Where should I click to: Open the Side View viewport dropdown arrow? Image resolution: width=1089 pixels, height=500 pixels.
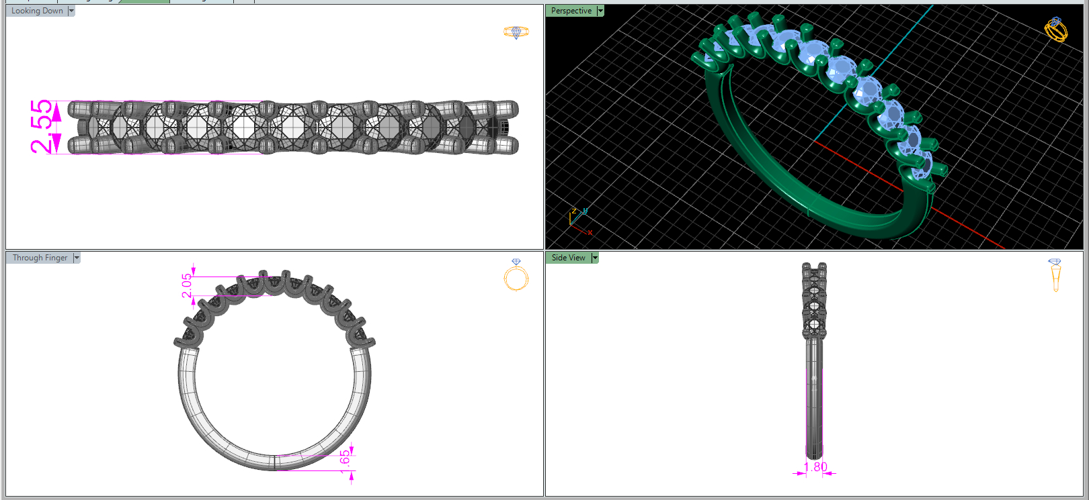click(595, 258)
